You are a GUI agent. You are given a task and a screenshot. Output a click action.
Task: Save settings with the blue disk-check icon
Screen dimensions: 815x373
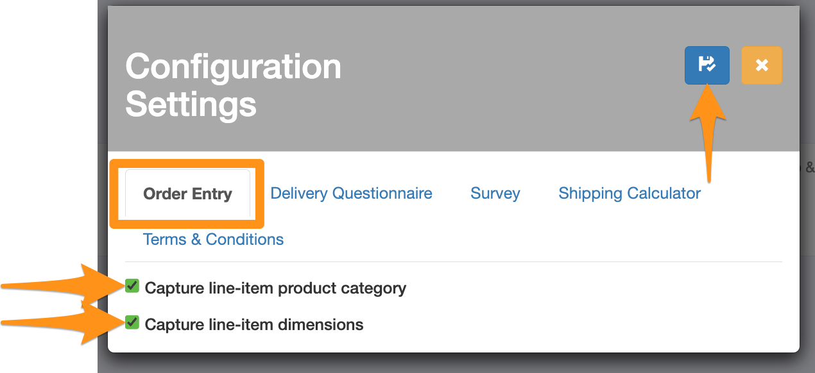(x=707, y=65)
